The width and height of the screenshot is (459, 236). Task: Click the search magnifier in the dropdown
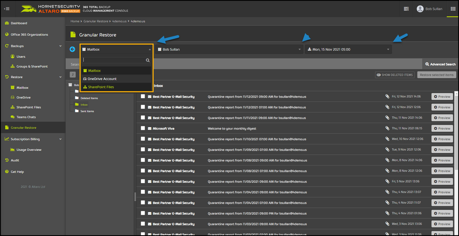click(148, 60)
